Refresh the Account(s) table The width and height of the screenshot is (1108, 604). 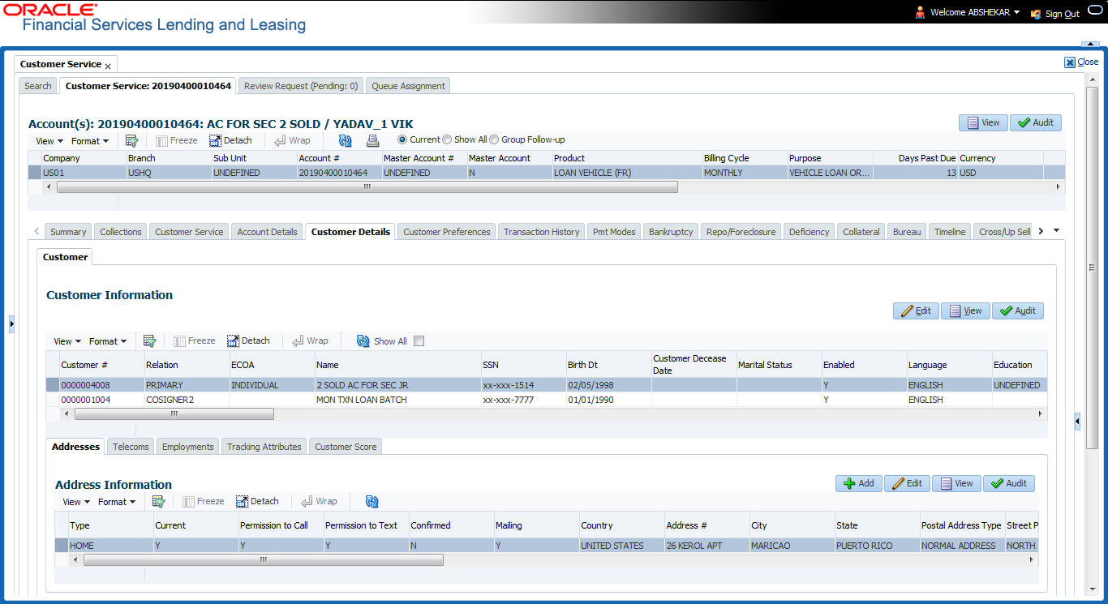(346, 140)
